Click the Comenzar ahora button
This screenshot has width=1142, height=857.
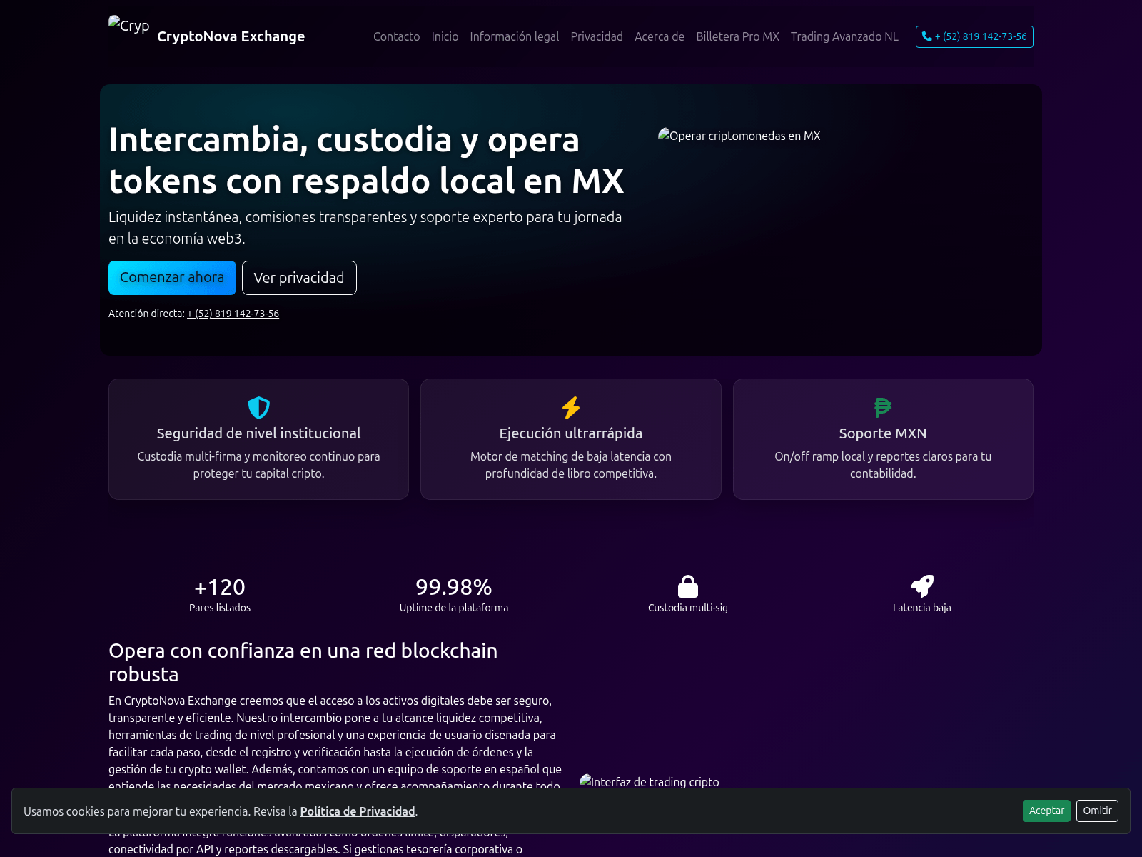click(172, 278)
